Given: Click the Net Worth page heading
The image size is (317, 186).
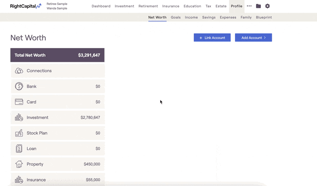Looking at the screenshot, I should click(28, 38).
